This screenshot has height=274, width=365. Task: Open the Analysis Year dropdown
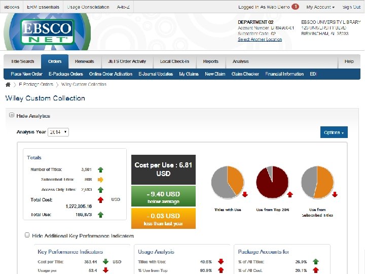[x=58, y=132]
